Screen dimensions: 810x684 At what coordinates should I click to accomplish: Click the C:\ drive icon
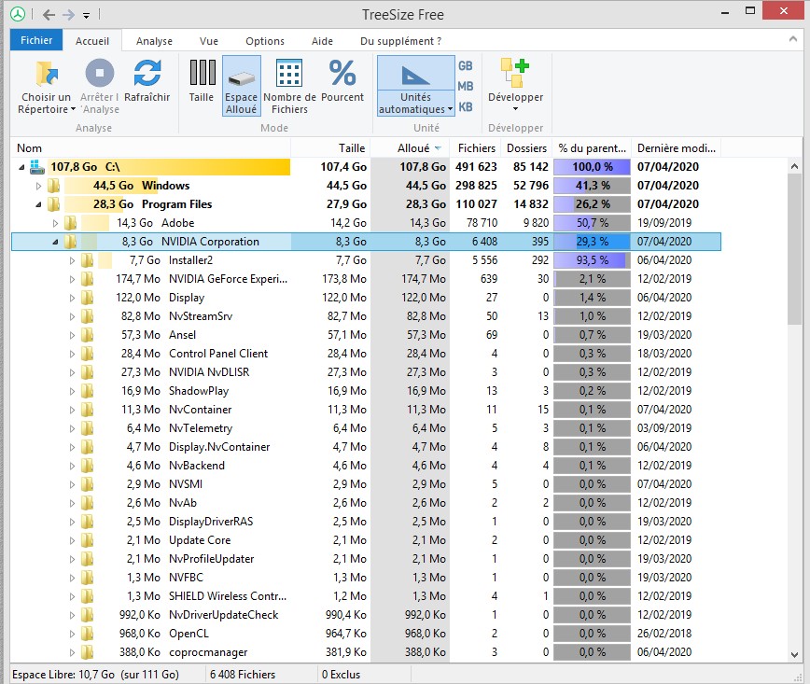pyautogui.click(x=36, y=167)
